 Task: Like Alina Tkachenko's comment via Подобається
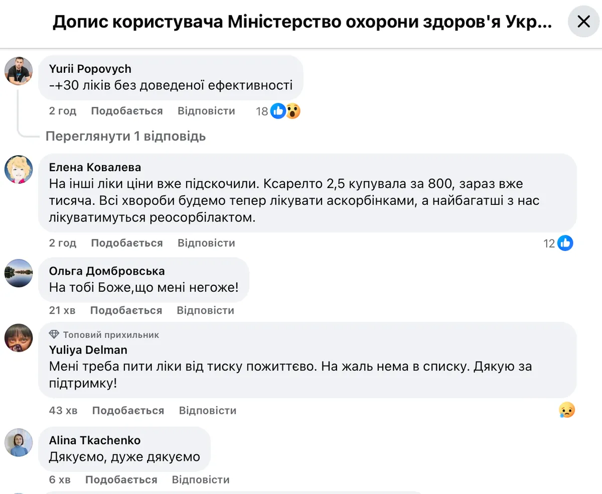[121, 479]
